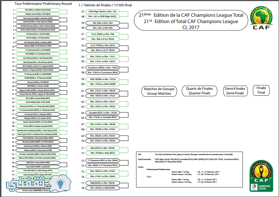
Task: Click match 33 CNAPS vs Township Rollers
Action: pyautogui.click(x=38, y=138)
